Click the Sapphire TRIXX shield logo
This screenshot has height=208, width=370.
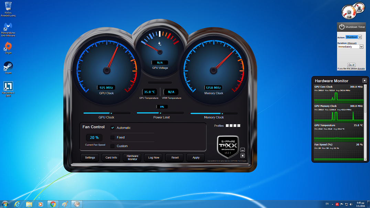228,146
